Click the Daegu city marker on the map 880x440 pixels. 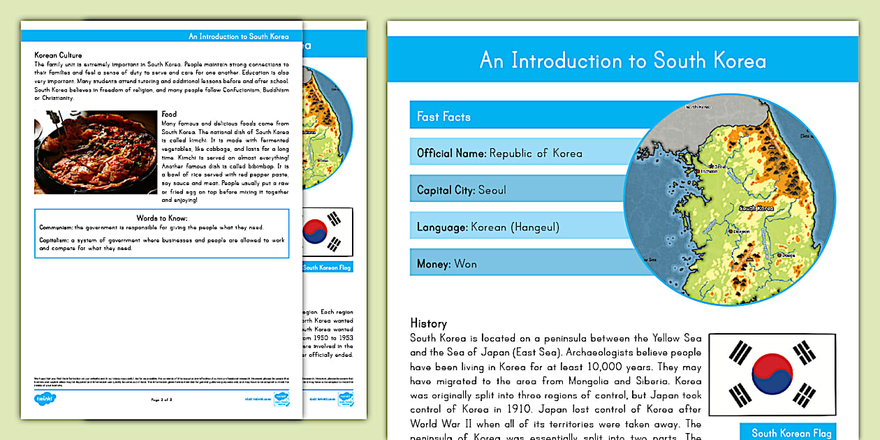[x=779, y=256]
